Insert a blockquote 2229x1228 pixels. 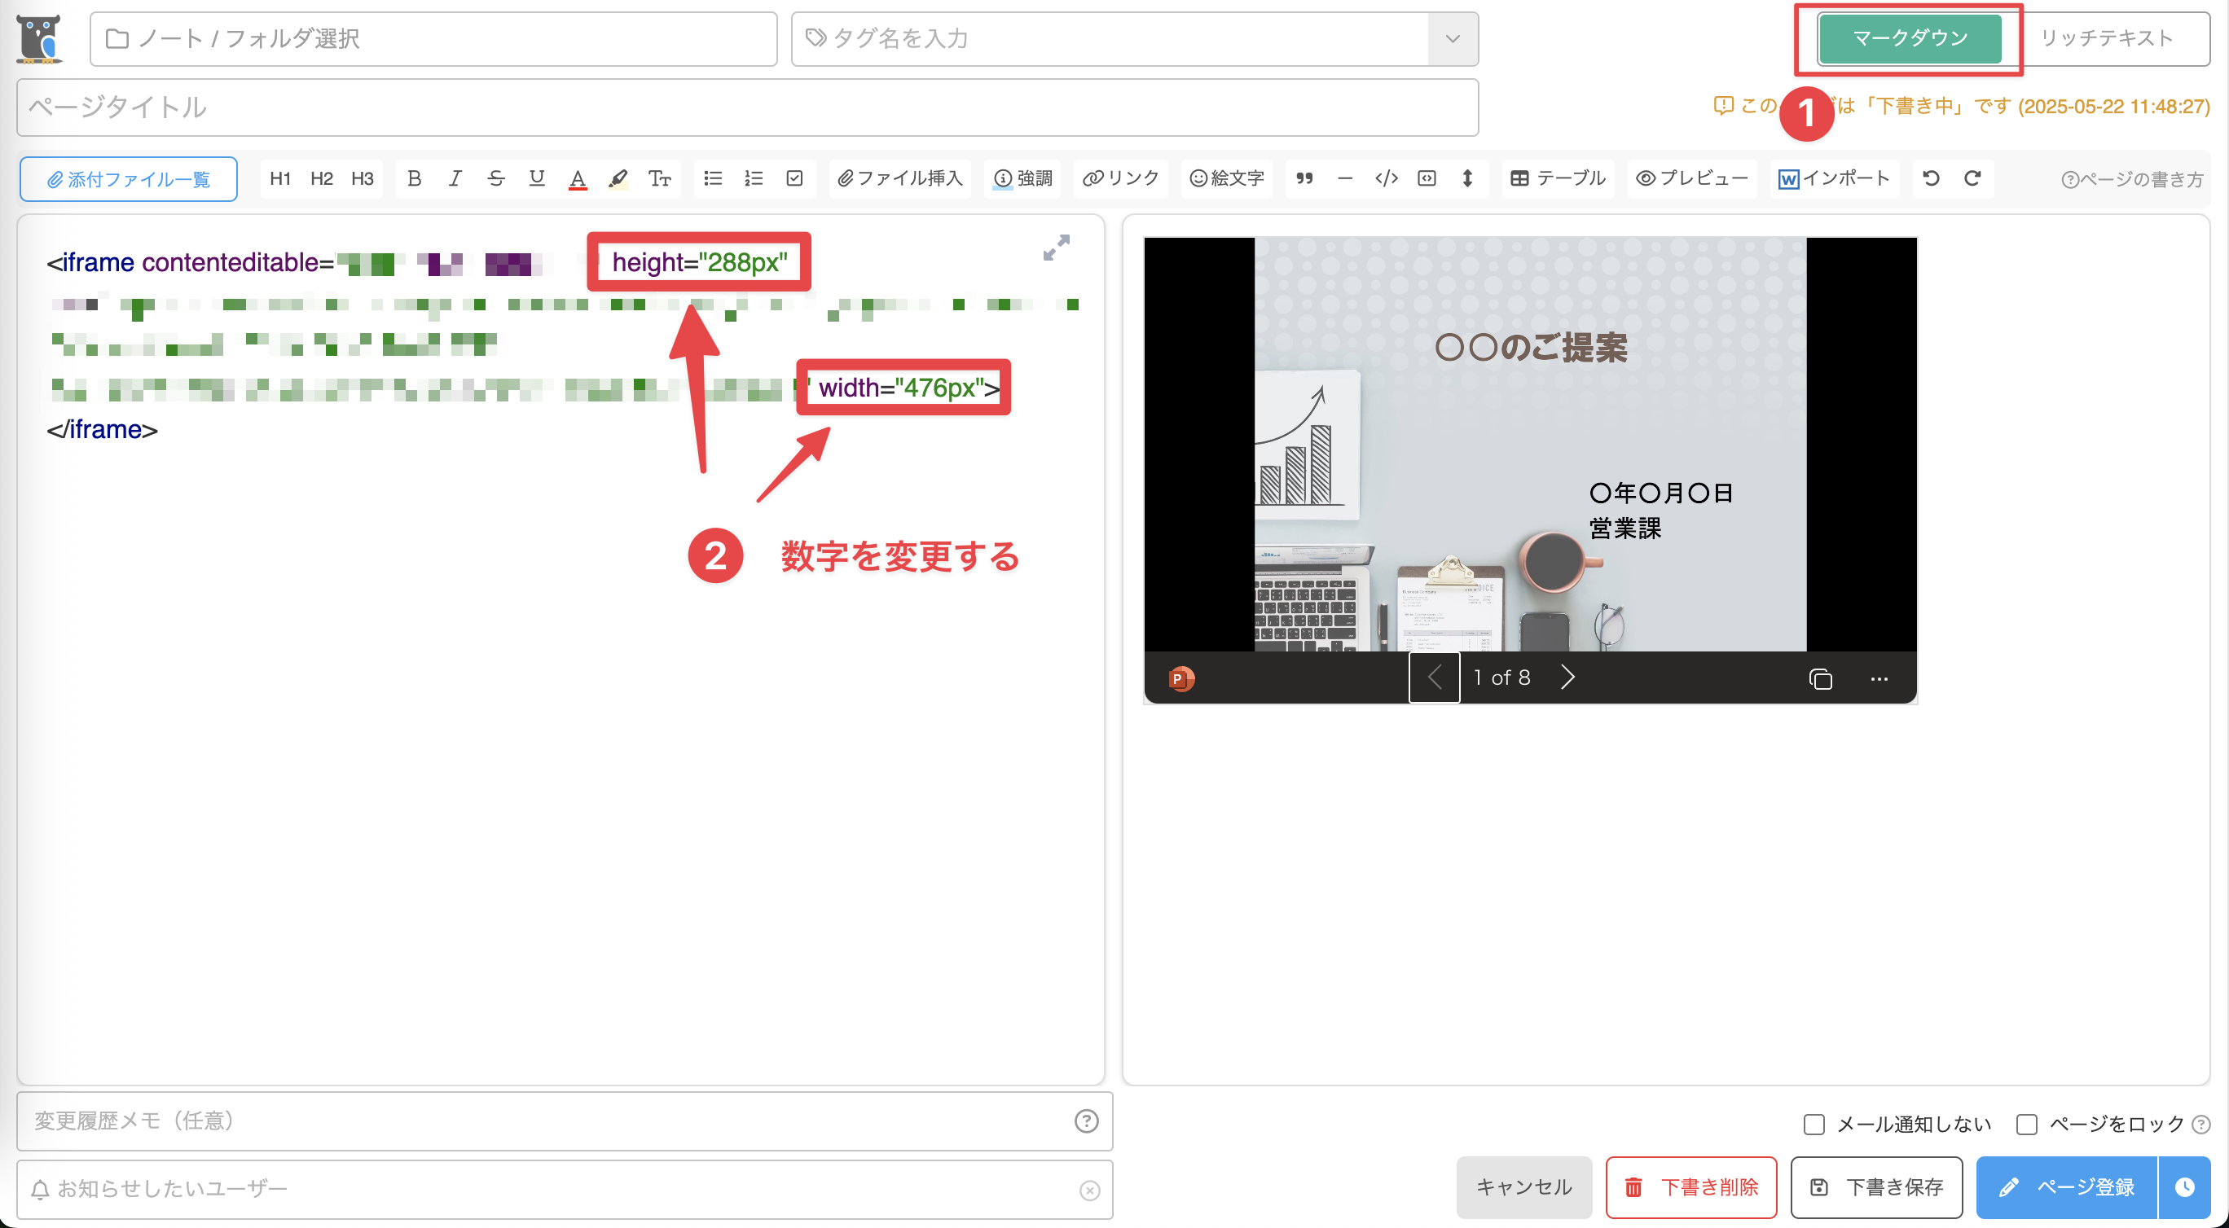coord(1306,179)
